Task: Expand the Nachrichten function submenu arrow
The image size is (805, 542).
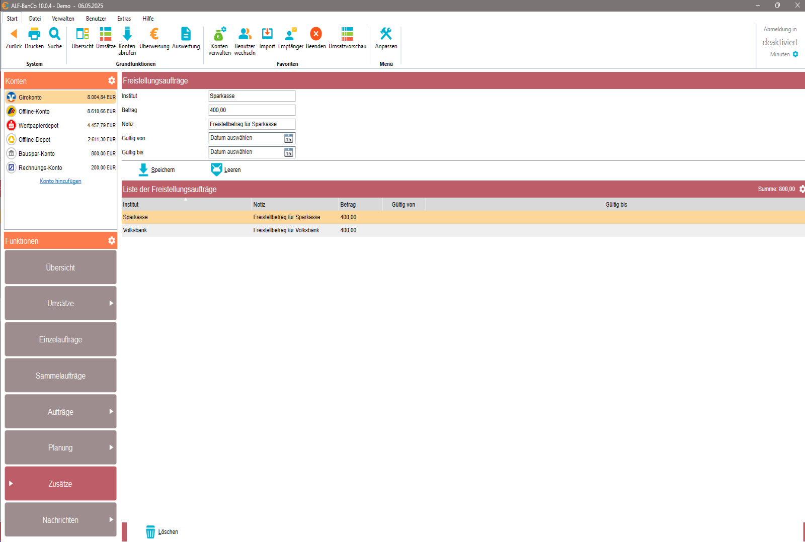Action: 111,519
